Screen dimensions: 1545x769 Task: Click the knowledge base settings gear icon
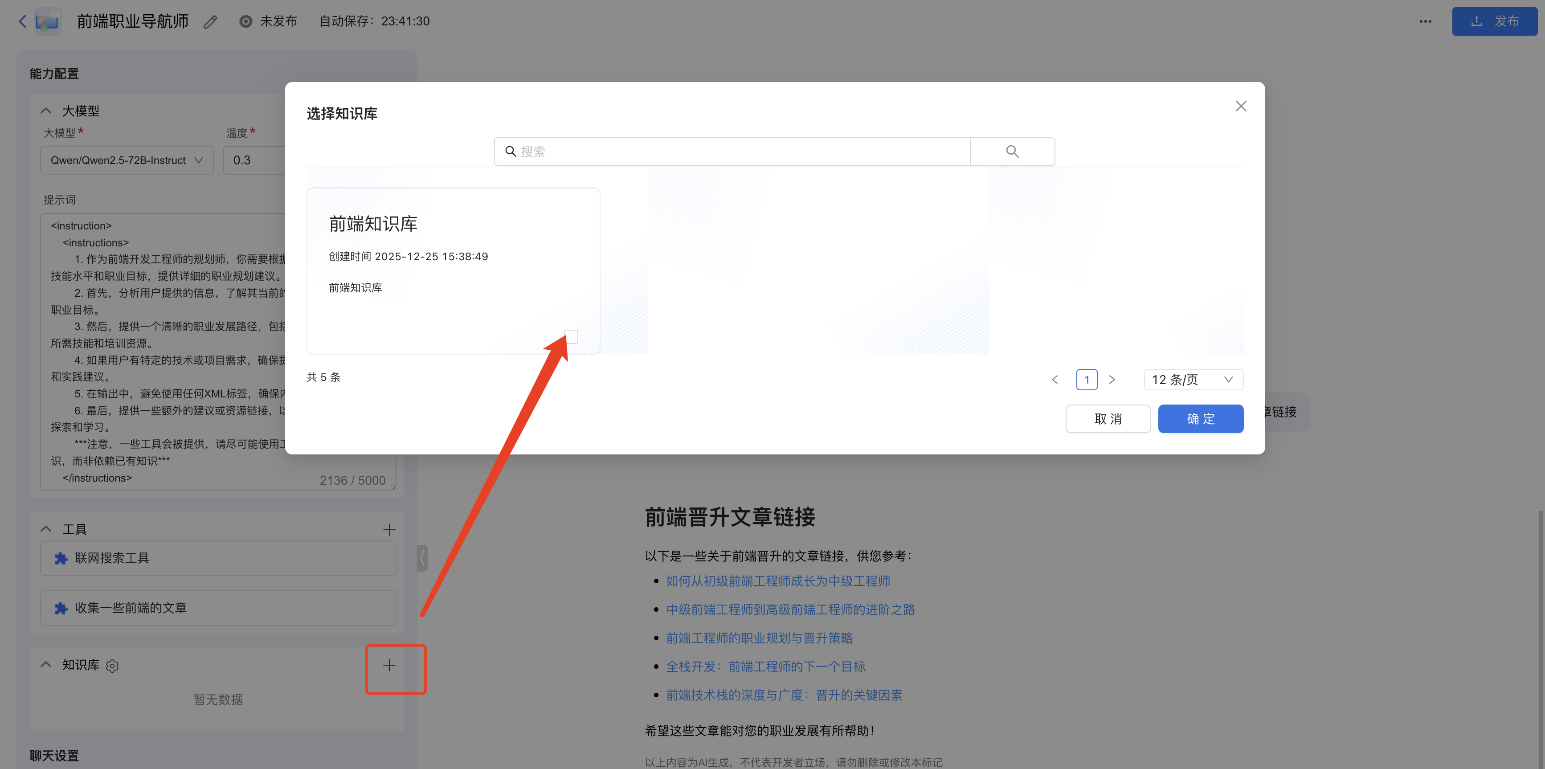(112, 666)
